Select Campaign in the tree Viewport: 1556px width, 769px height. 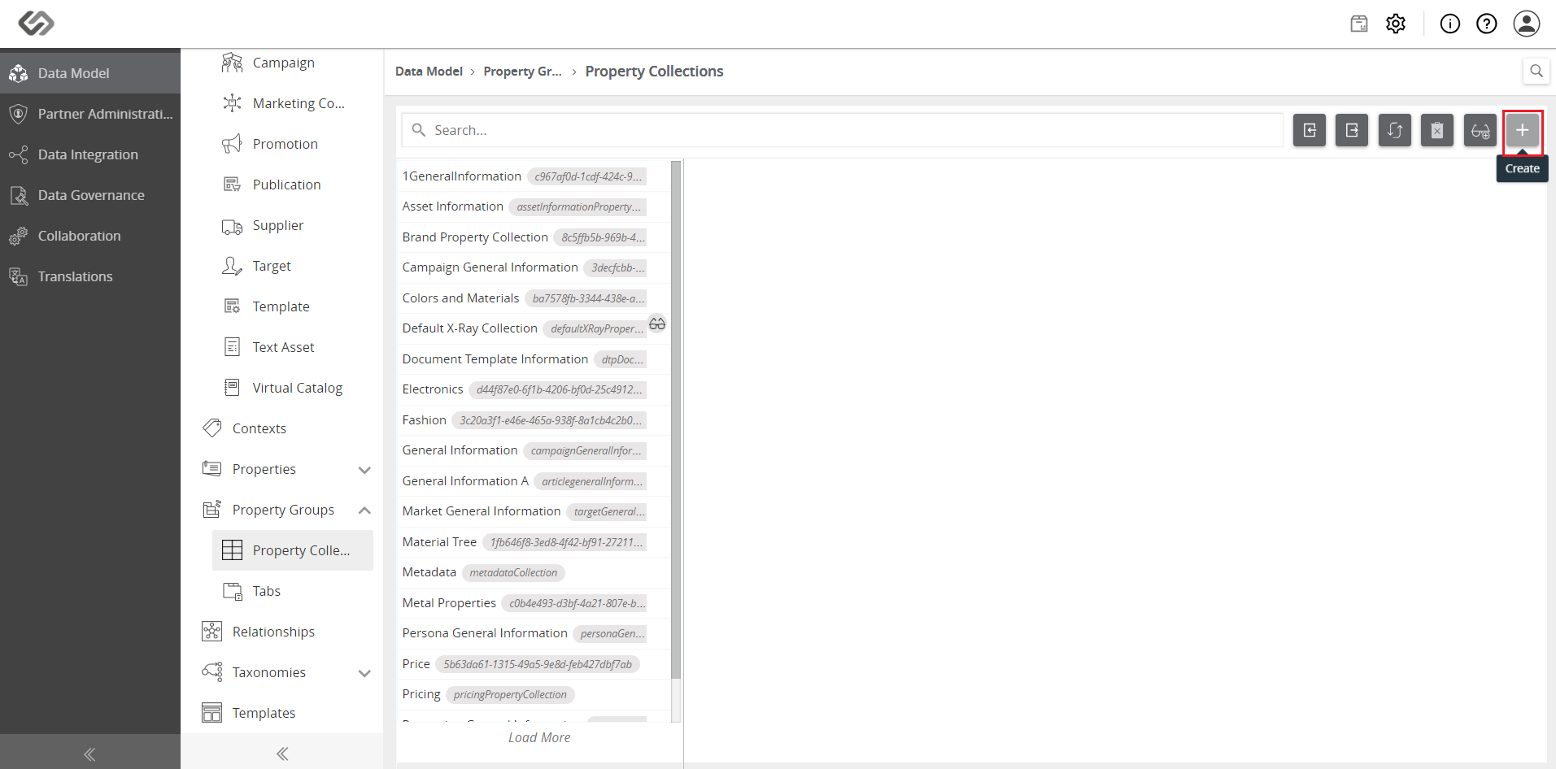coord(293,63)
